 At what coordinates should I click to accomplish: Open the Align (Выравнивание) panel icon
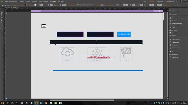click(170, 52)
